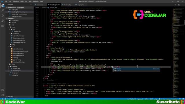Open the Edit menu
The image size is (185, 104).
pos(10,1)
